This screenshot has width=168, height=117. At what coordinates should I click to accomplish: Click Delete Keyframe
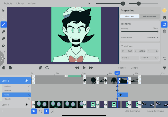coord(155,111)
